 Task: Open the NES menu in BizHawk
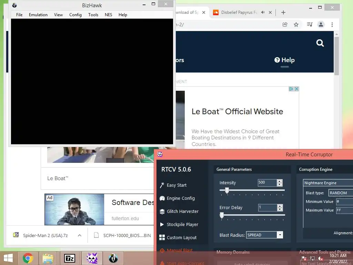[x=108, y=14]
